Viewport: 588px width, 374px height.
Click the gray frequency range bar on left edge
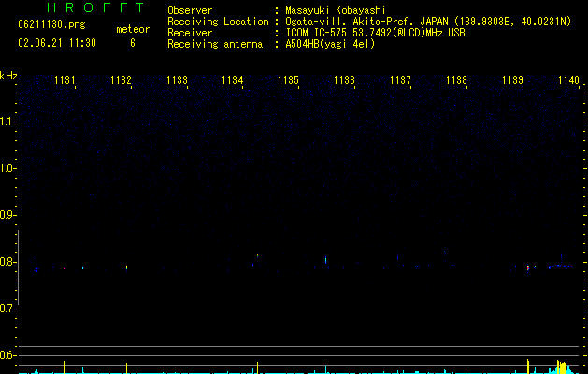tap(18, 267)
